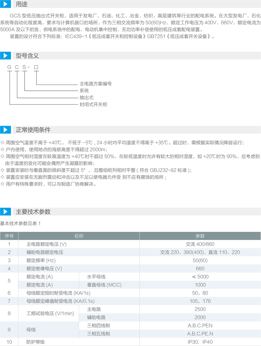
Task: Click the empty square box after GCS-
Action: point(36,67)
